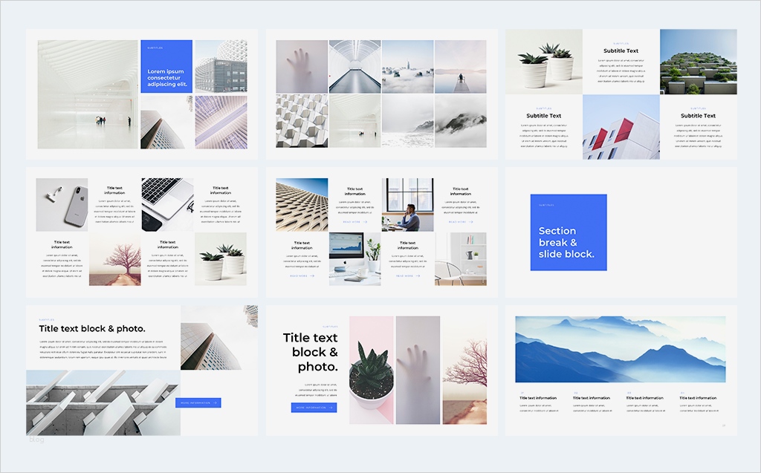Select the angled skyscraper photo below the blue Lorem ipsum square
This screenshot has height=473, width=761.
[166, 122]
